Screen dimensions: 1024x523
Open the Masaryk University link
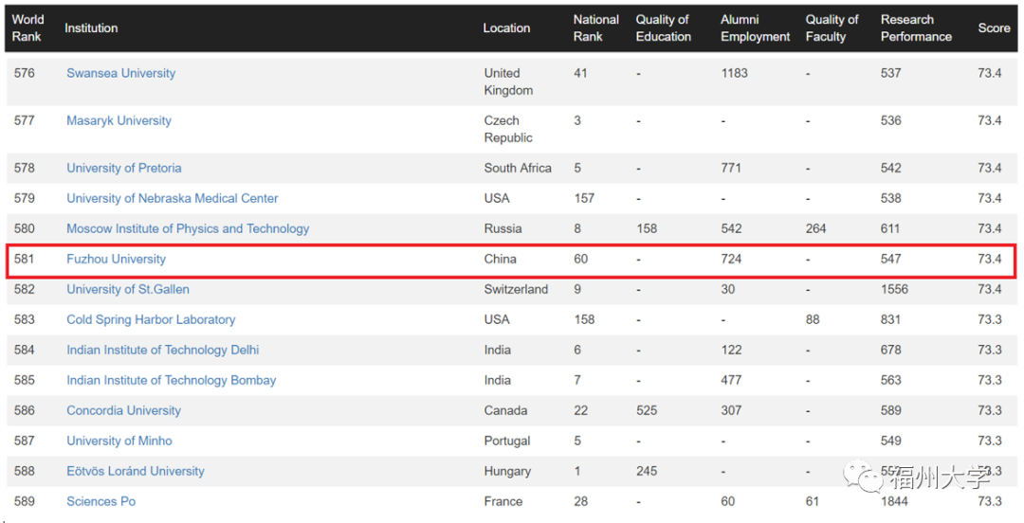click(119, 120)
